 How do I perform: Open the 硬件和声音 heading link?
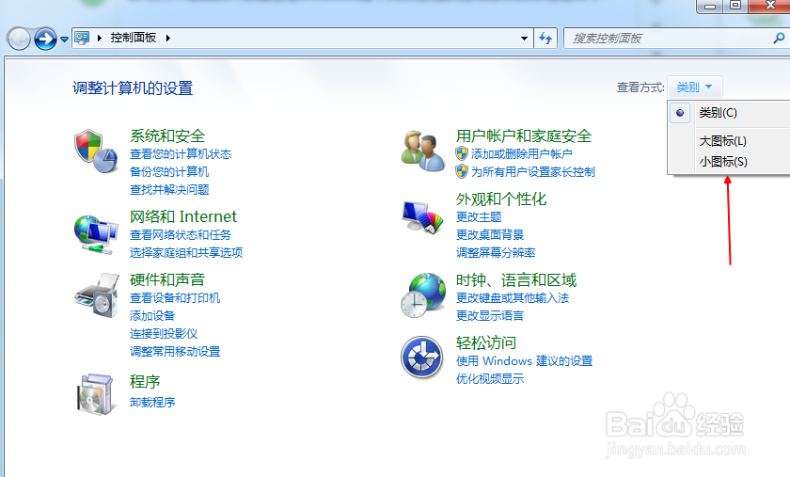[x=167, y=279]
